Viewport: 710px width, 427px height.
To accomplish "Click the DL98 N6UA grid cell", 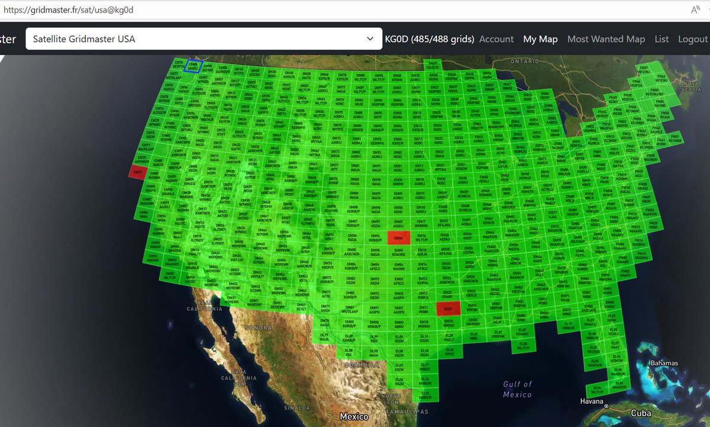I will (374, 352).
